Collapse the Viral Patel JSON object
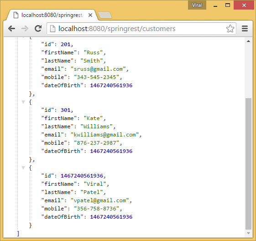Image resolution: width=256 pixels, height=241 pixels. (23, 168)
